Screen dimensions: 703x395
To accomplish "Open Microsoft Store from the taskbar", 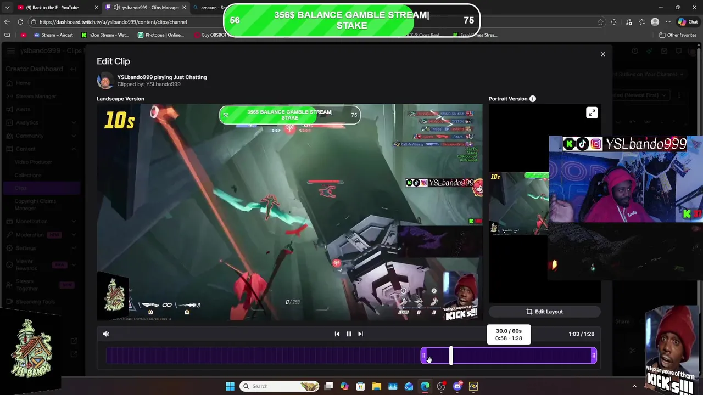I will (360, 386).
